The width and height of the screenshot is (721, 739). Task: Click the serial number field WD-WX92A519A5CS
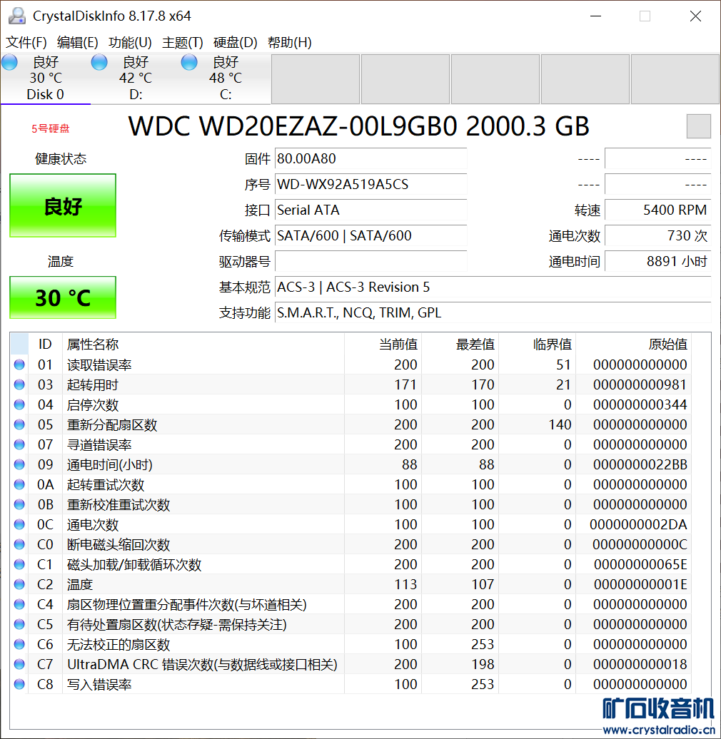(x=370, y=184)
